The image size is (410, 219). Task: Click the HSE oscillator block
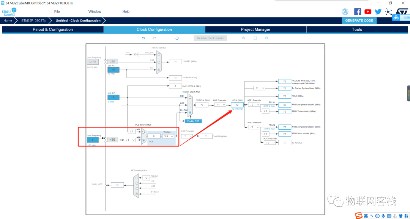tap(112, 140)
